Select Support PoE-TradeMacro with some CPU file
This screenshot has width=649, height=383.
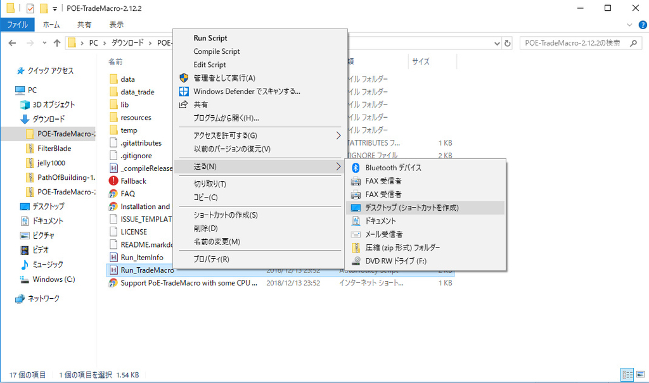click(189, 283)
